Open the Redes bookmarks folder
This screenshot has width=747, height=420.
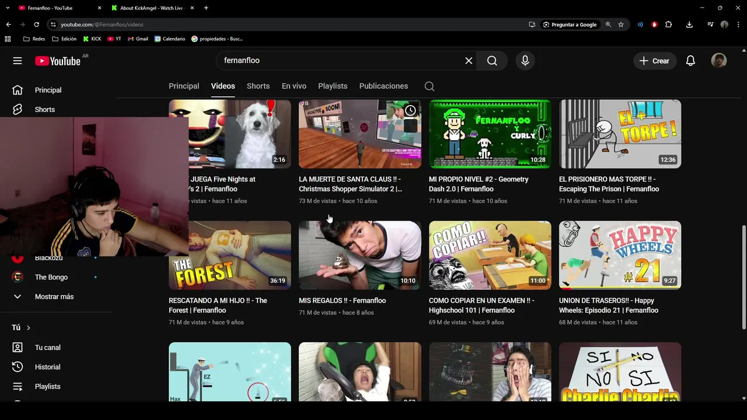pyautogui.click(x=34, y=39)
